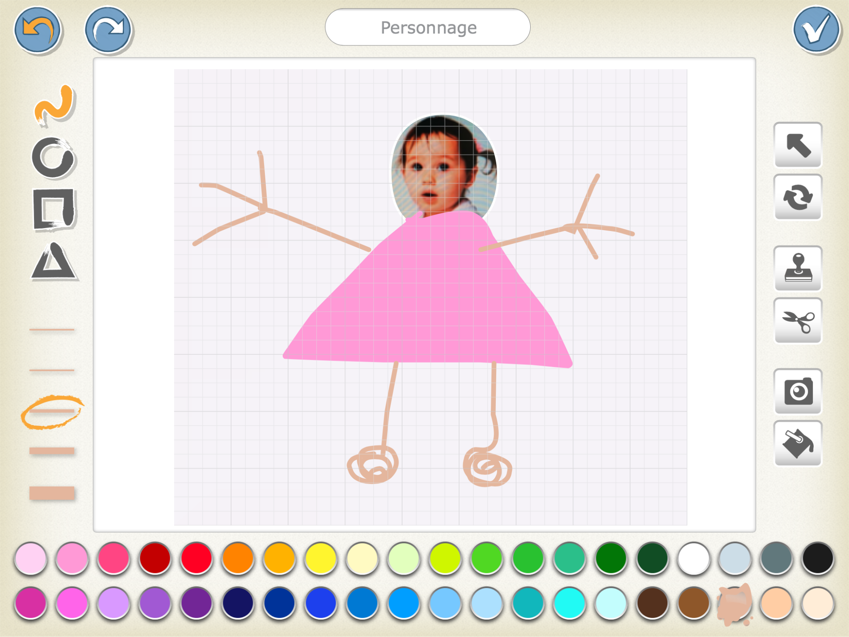Choose the arrow selection tool
849x637 pixels.
[x=798, y=145]
